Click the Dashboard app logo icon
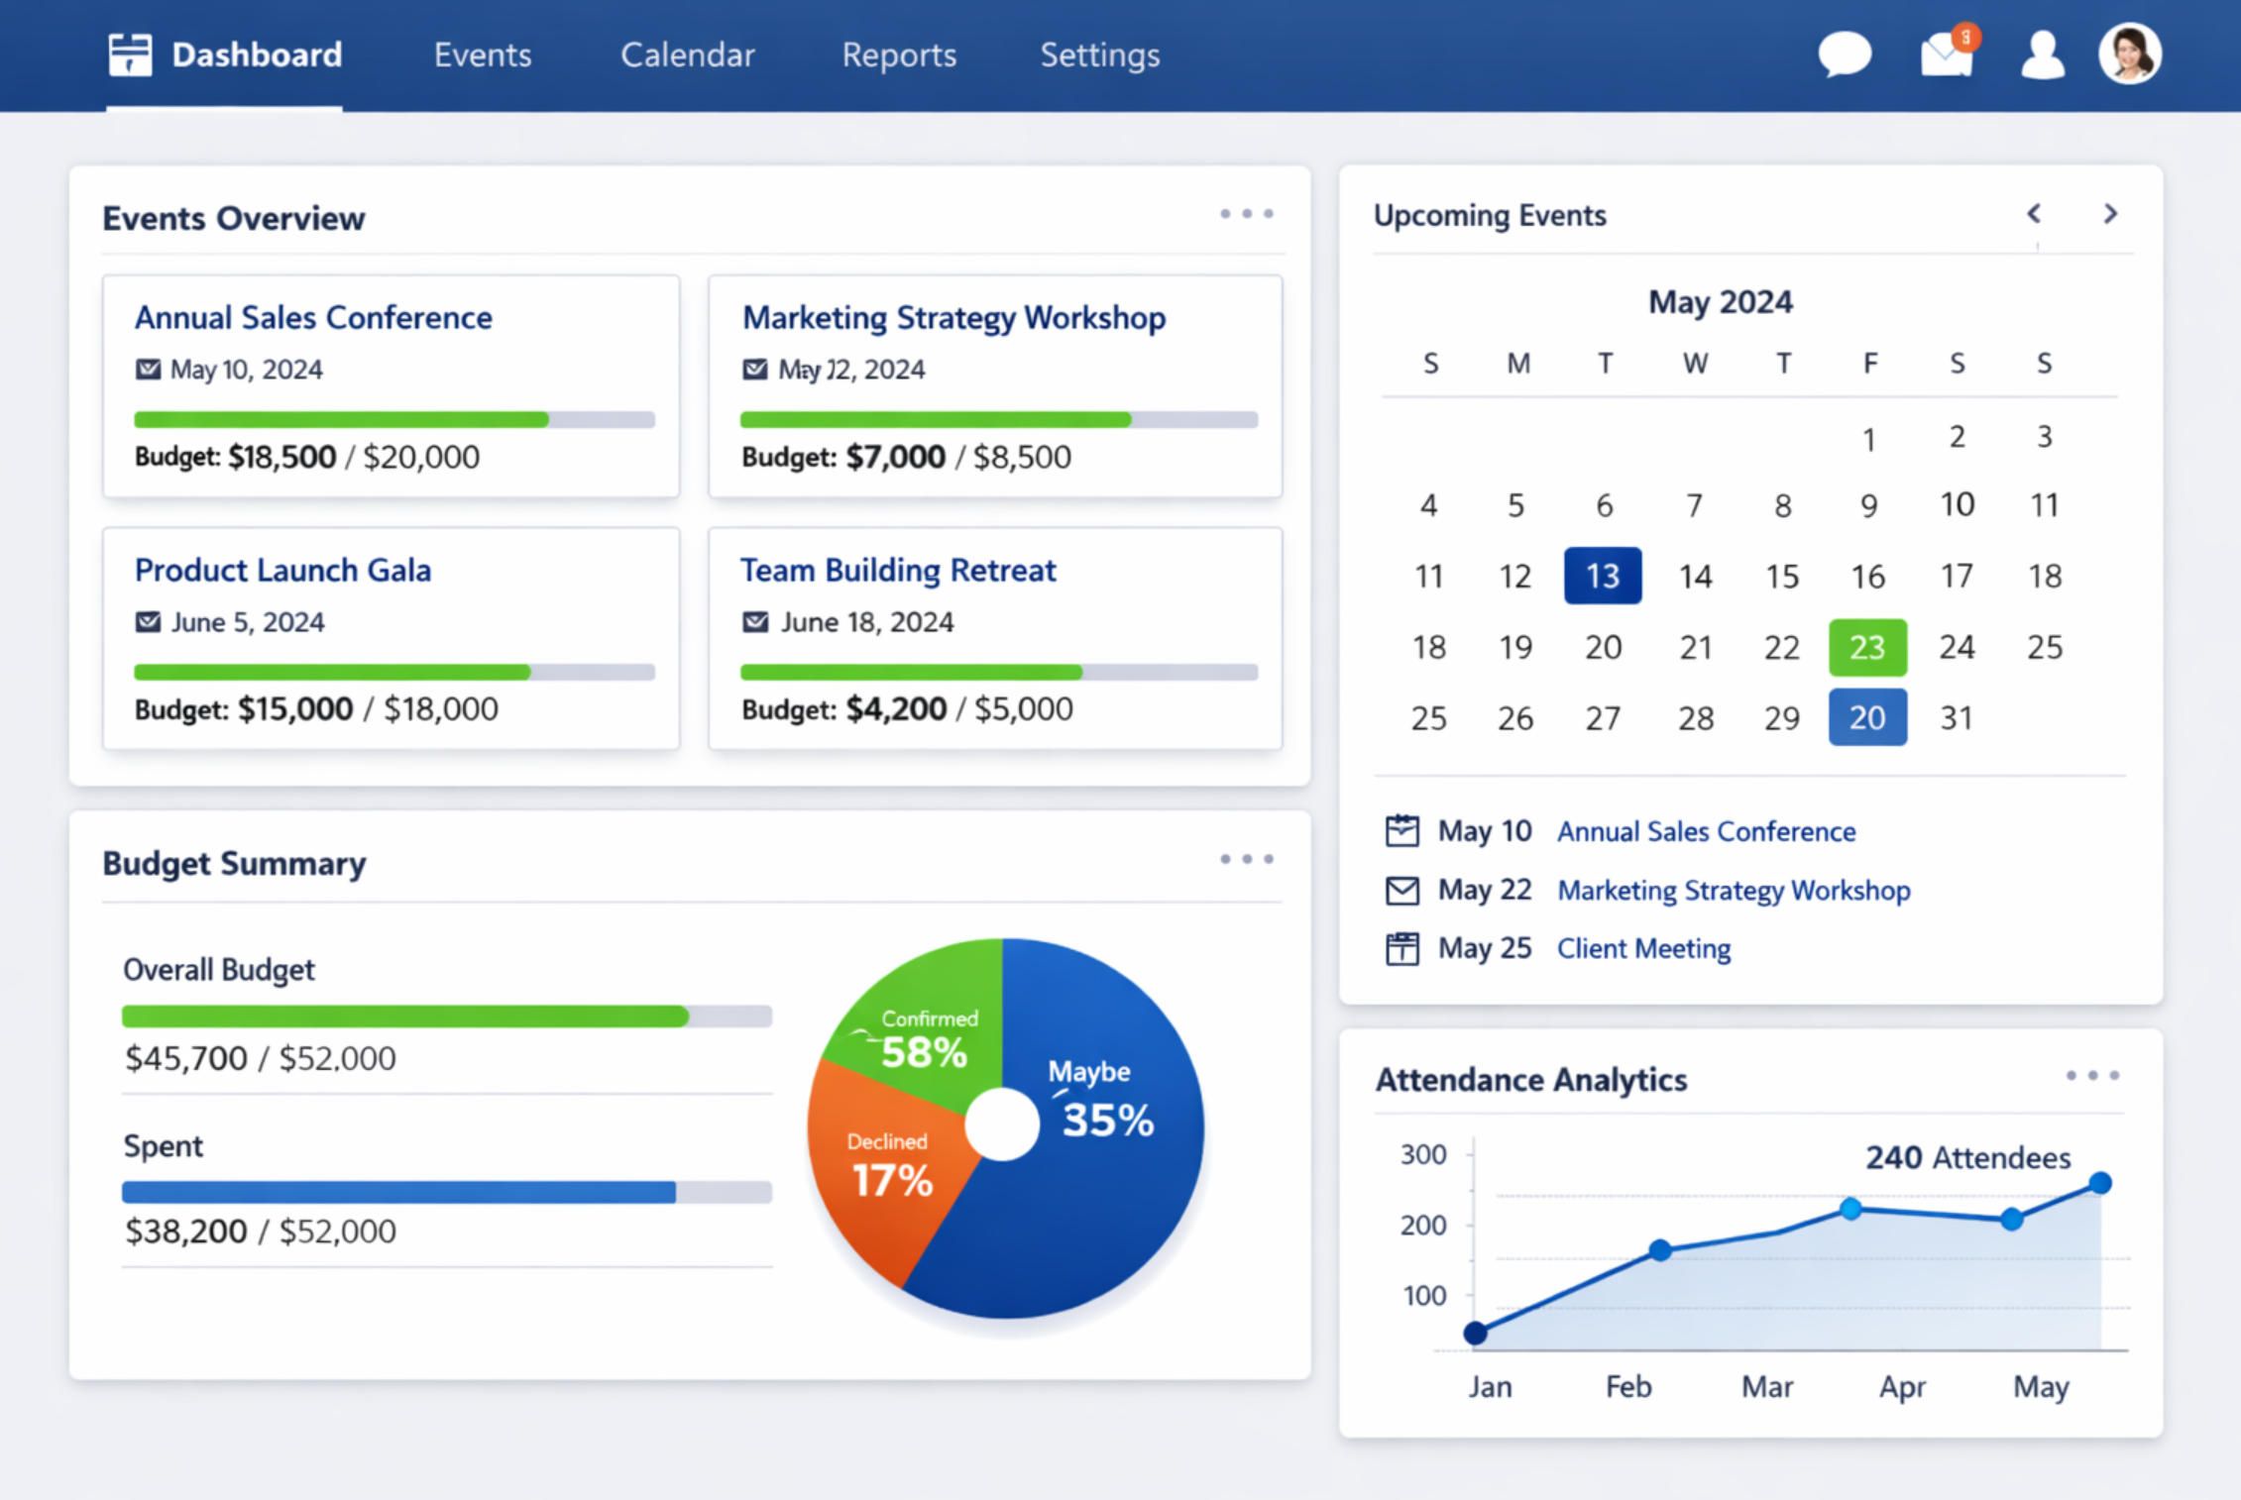 tap(129, 54)
